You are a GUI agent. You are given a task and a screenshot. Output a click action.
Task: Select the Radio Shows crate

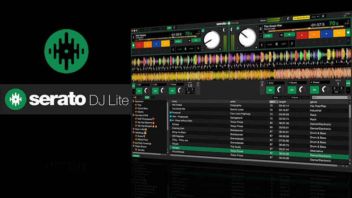[141, 147]
